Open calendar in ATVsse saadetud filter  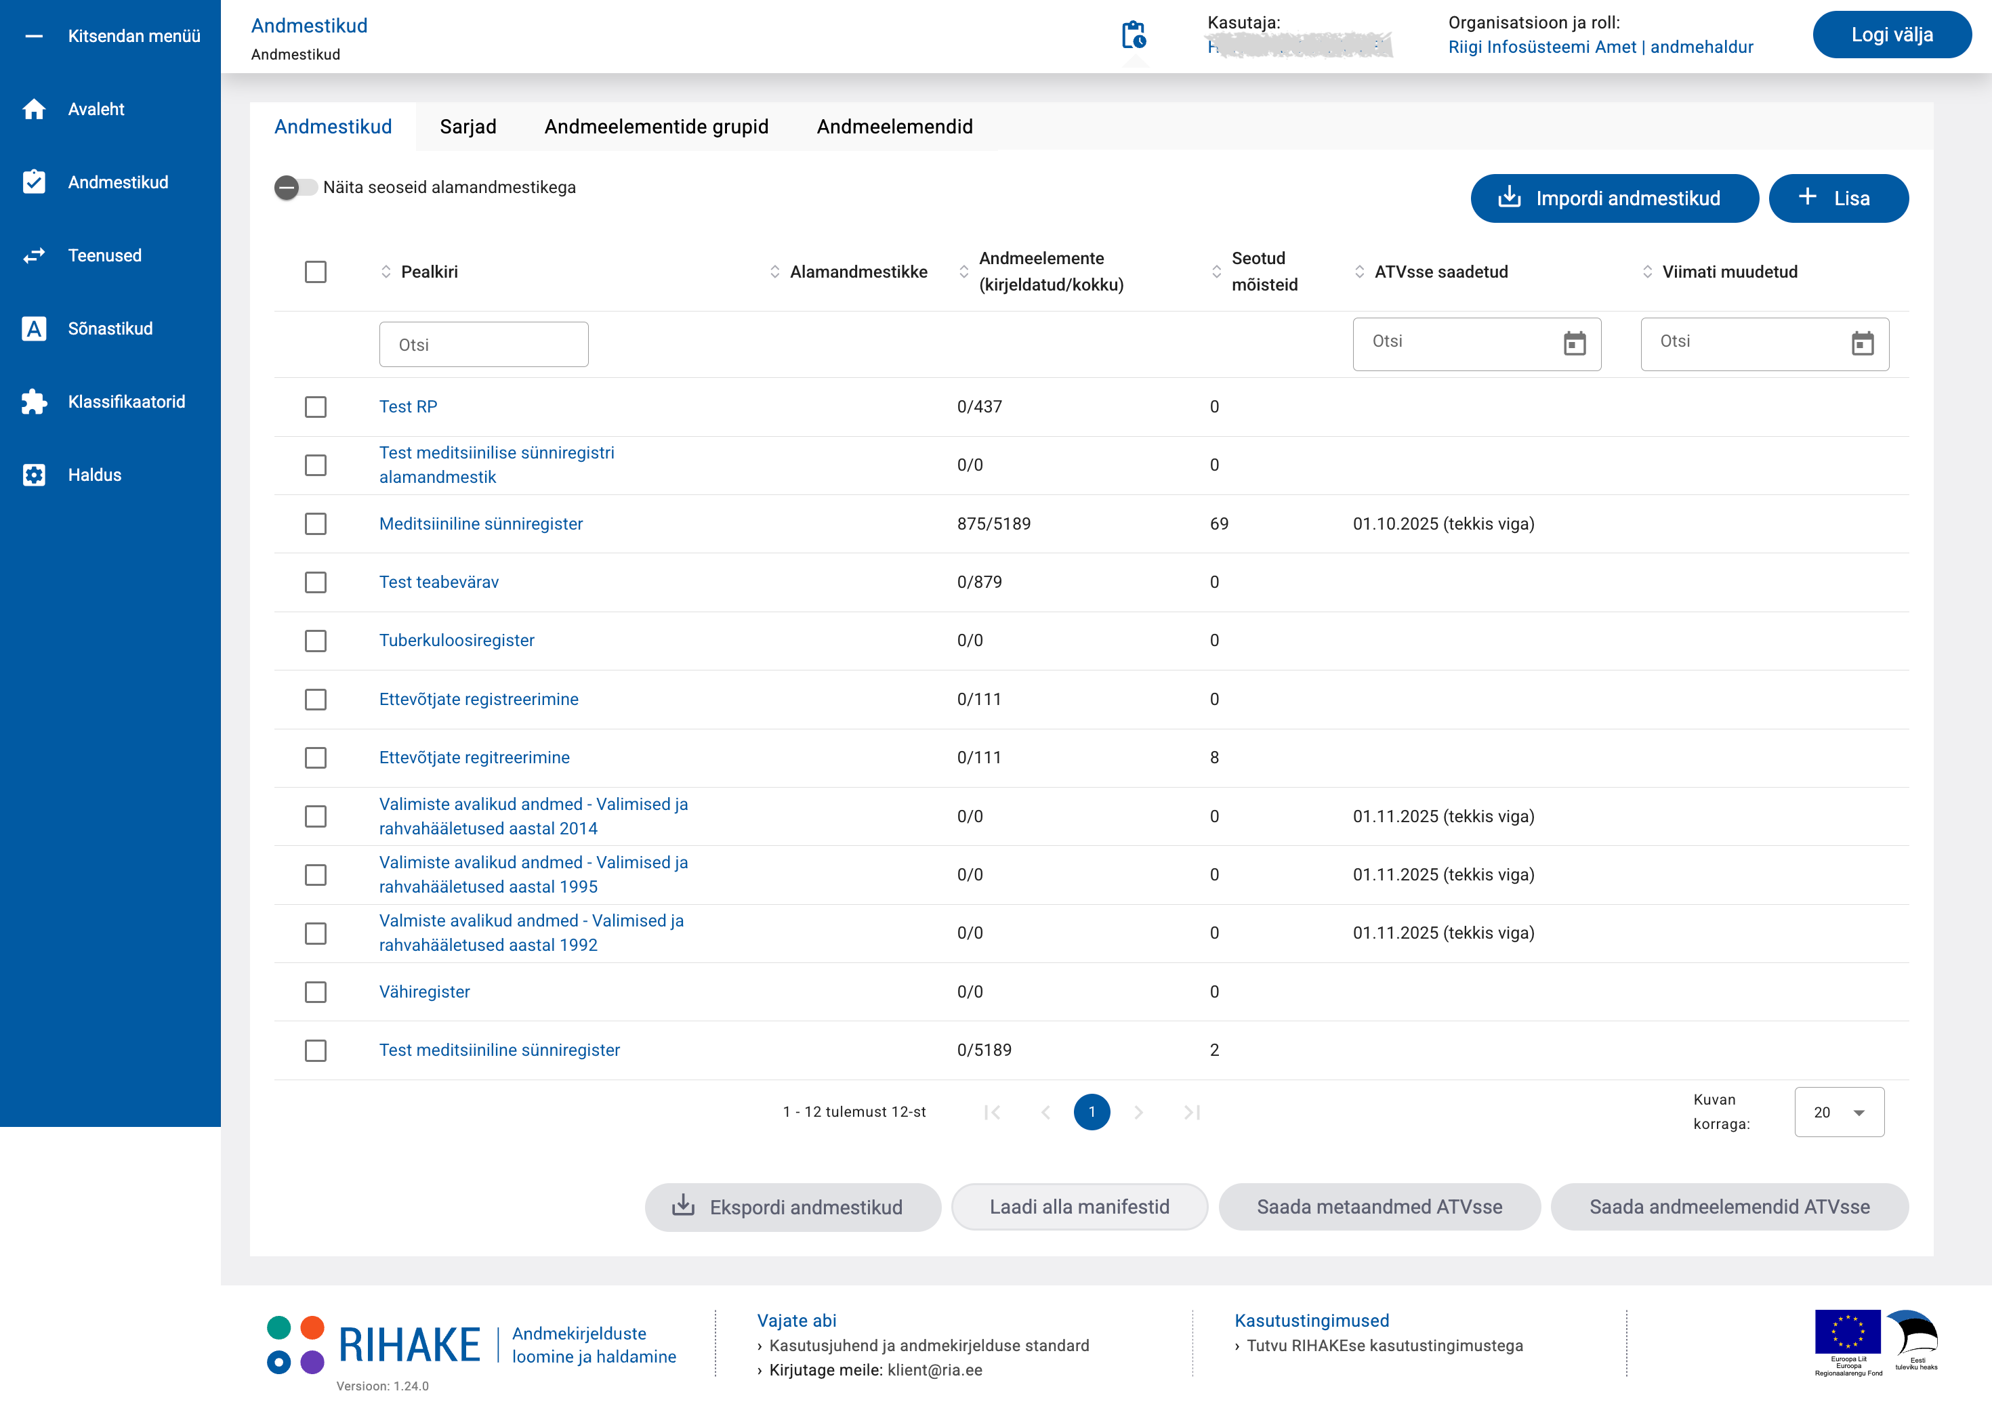pos(1574,343)
